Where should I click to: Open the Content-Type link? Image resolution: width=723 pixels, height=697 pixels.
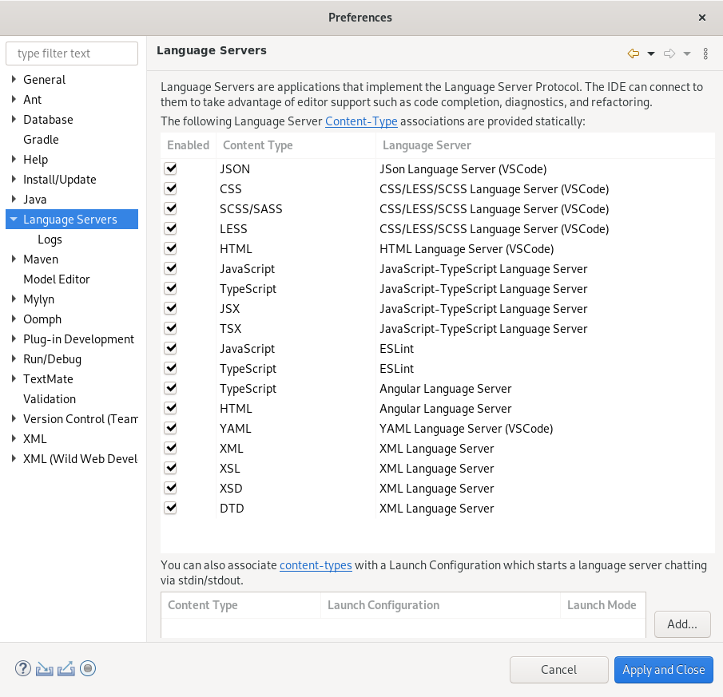pyautogui.click(x=361, y=121)
